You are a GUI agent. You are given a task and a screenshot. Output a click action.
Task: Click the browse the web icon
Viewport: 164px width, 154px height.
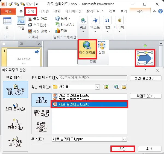click(x=116, y=87)
